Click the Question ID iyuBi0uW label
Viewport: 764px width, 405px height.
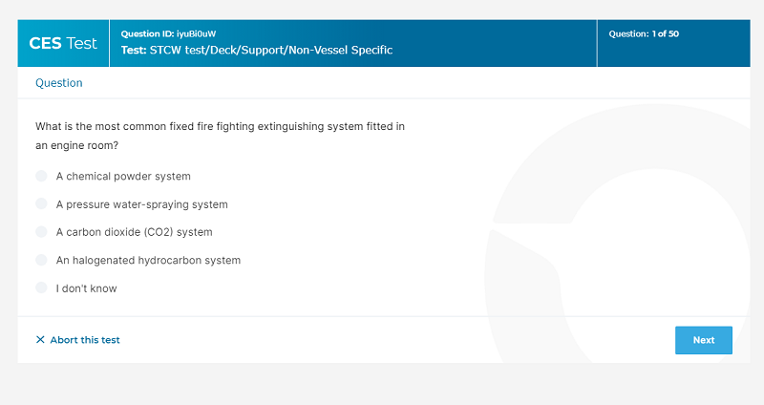(x=168, y=34)
